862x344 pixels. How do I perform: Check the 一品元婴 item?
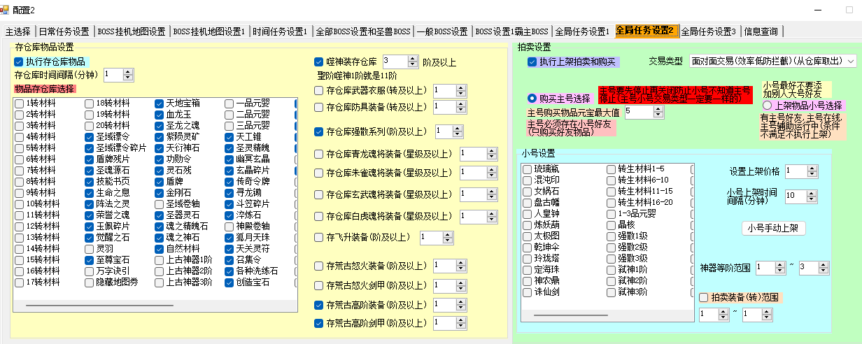[x=230, y=103]
